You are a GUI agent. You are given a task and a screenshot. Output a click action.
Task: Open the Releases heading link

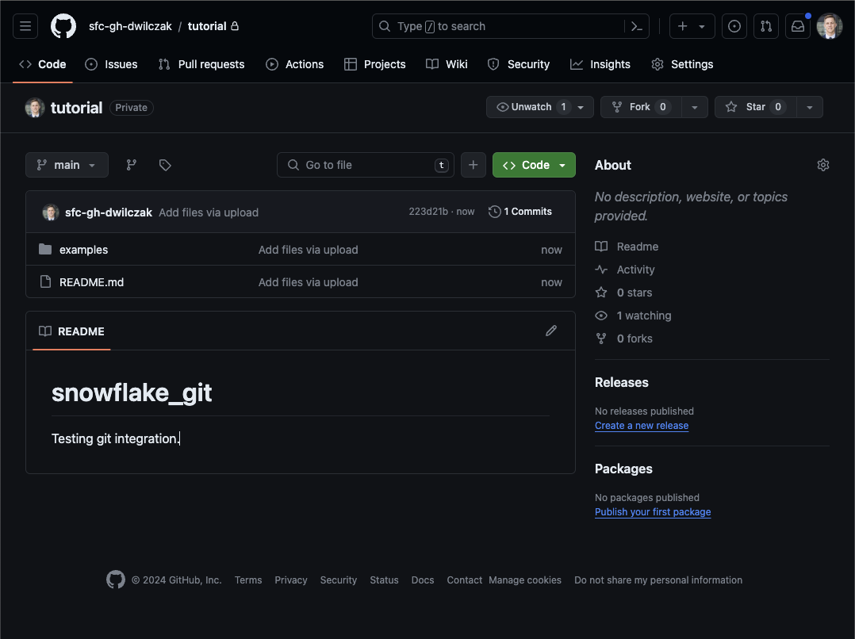622,382
